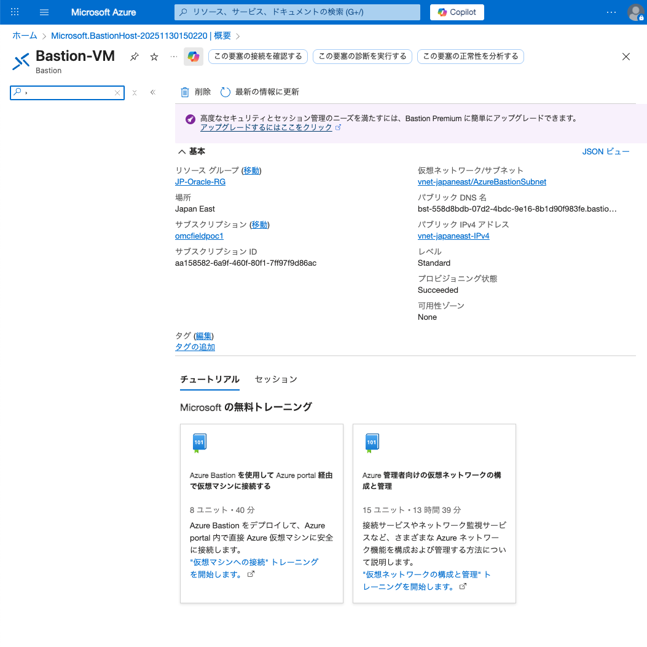Image resolution: width=647 pixels, height=647 pixels.
Task: Click この要塞の診断を実行する suggestion
Action: (363, 56)
